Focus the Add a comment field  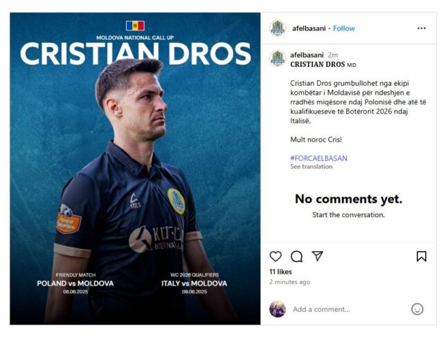349,309
